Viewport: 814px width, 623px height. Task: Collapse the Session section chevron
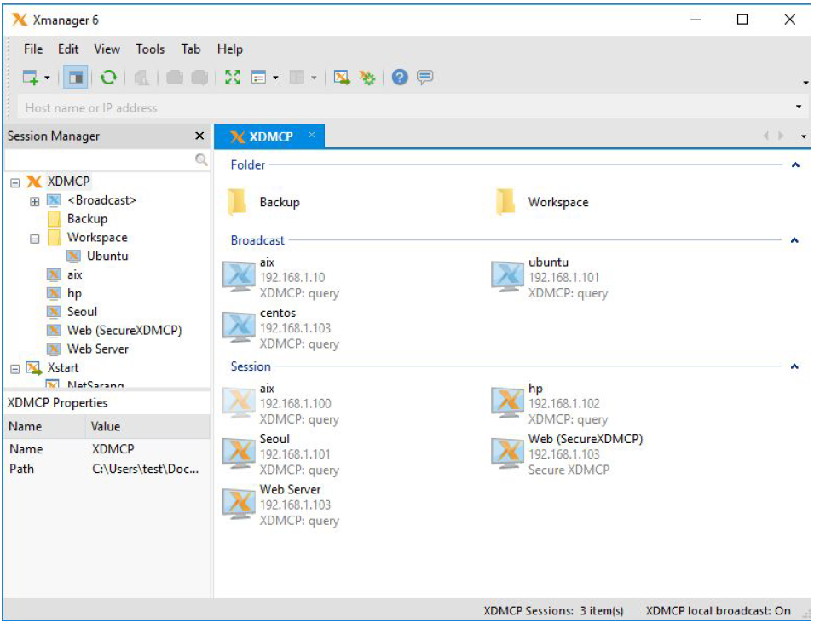(x=794, y=366)
